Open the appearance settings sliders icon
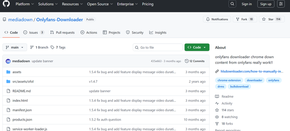 click(281, 4)
